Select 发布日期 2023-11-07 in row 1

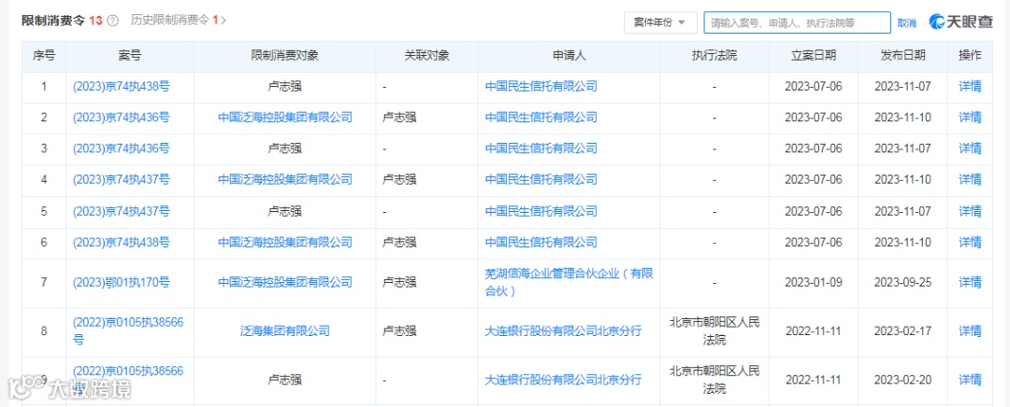coord(903,86)
